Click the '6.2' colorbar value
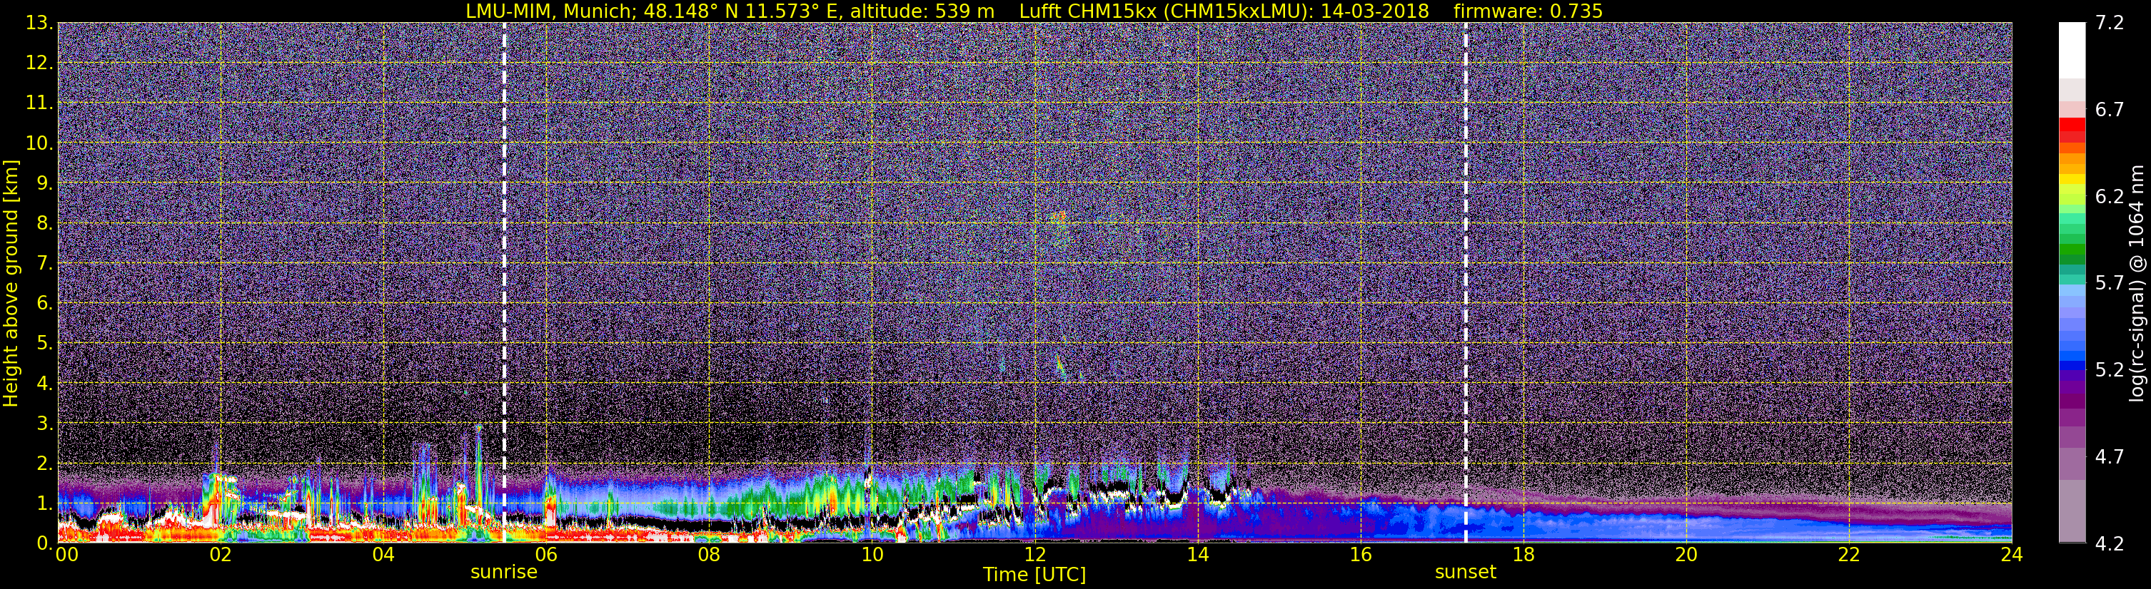Screen dimensions: 2151x589 coord(2110,197)
